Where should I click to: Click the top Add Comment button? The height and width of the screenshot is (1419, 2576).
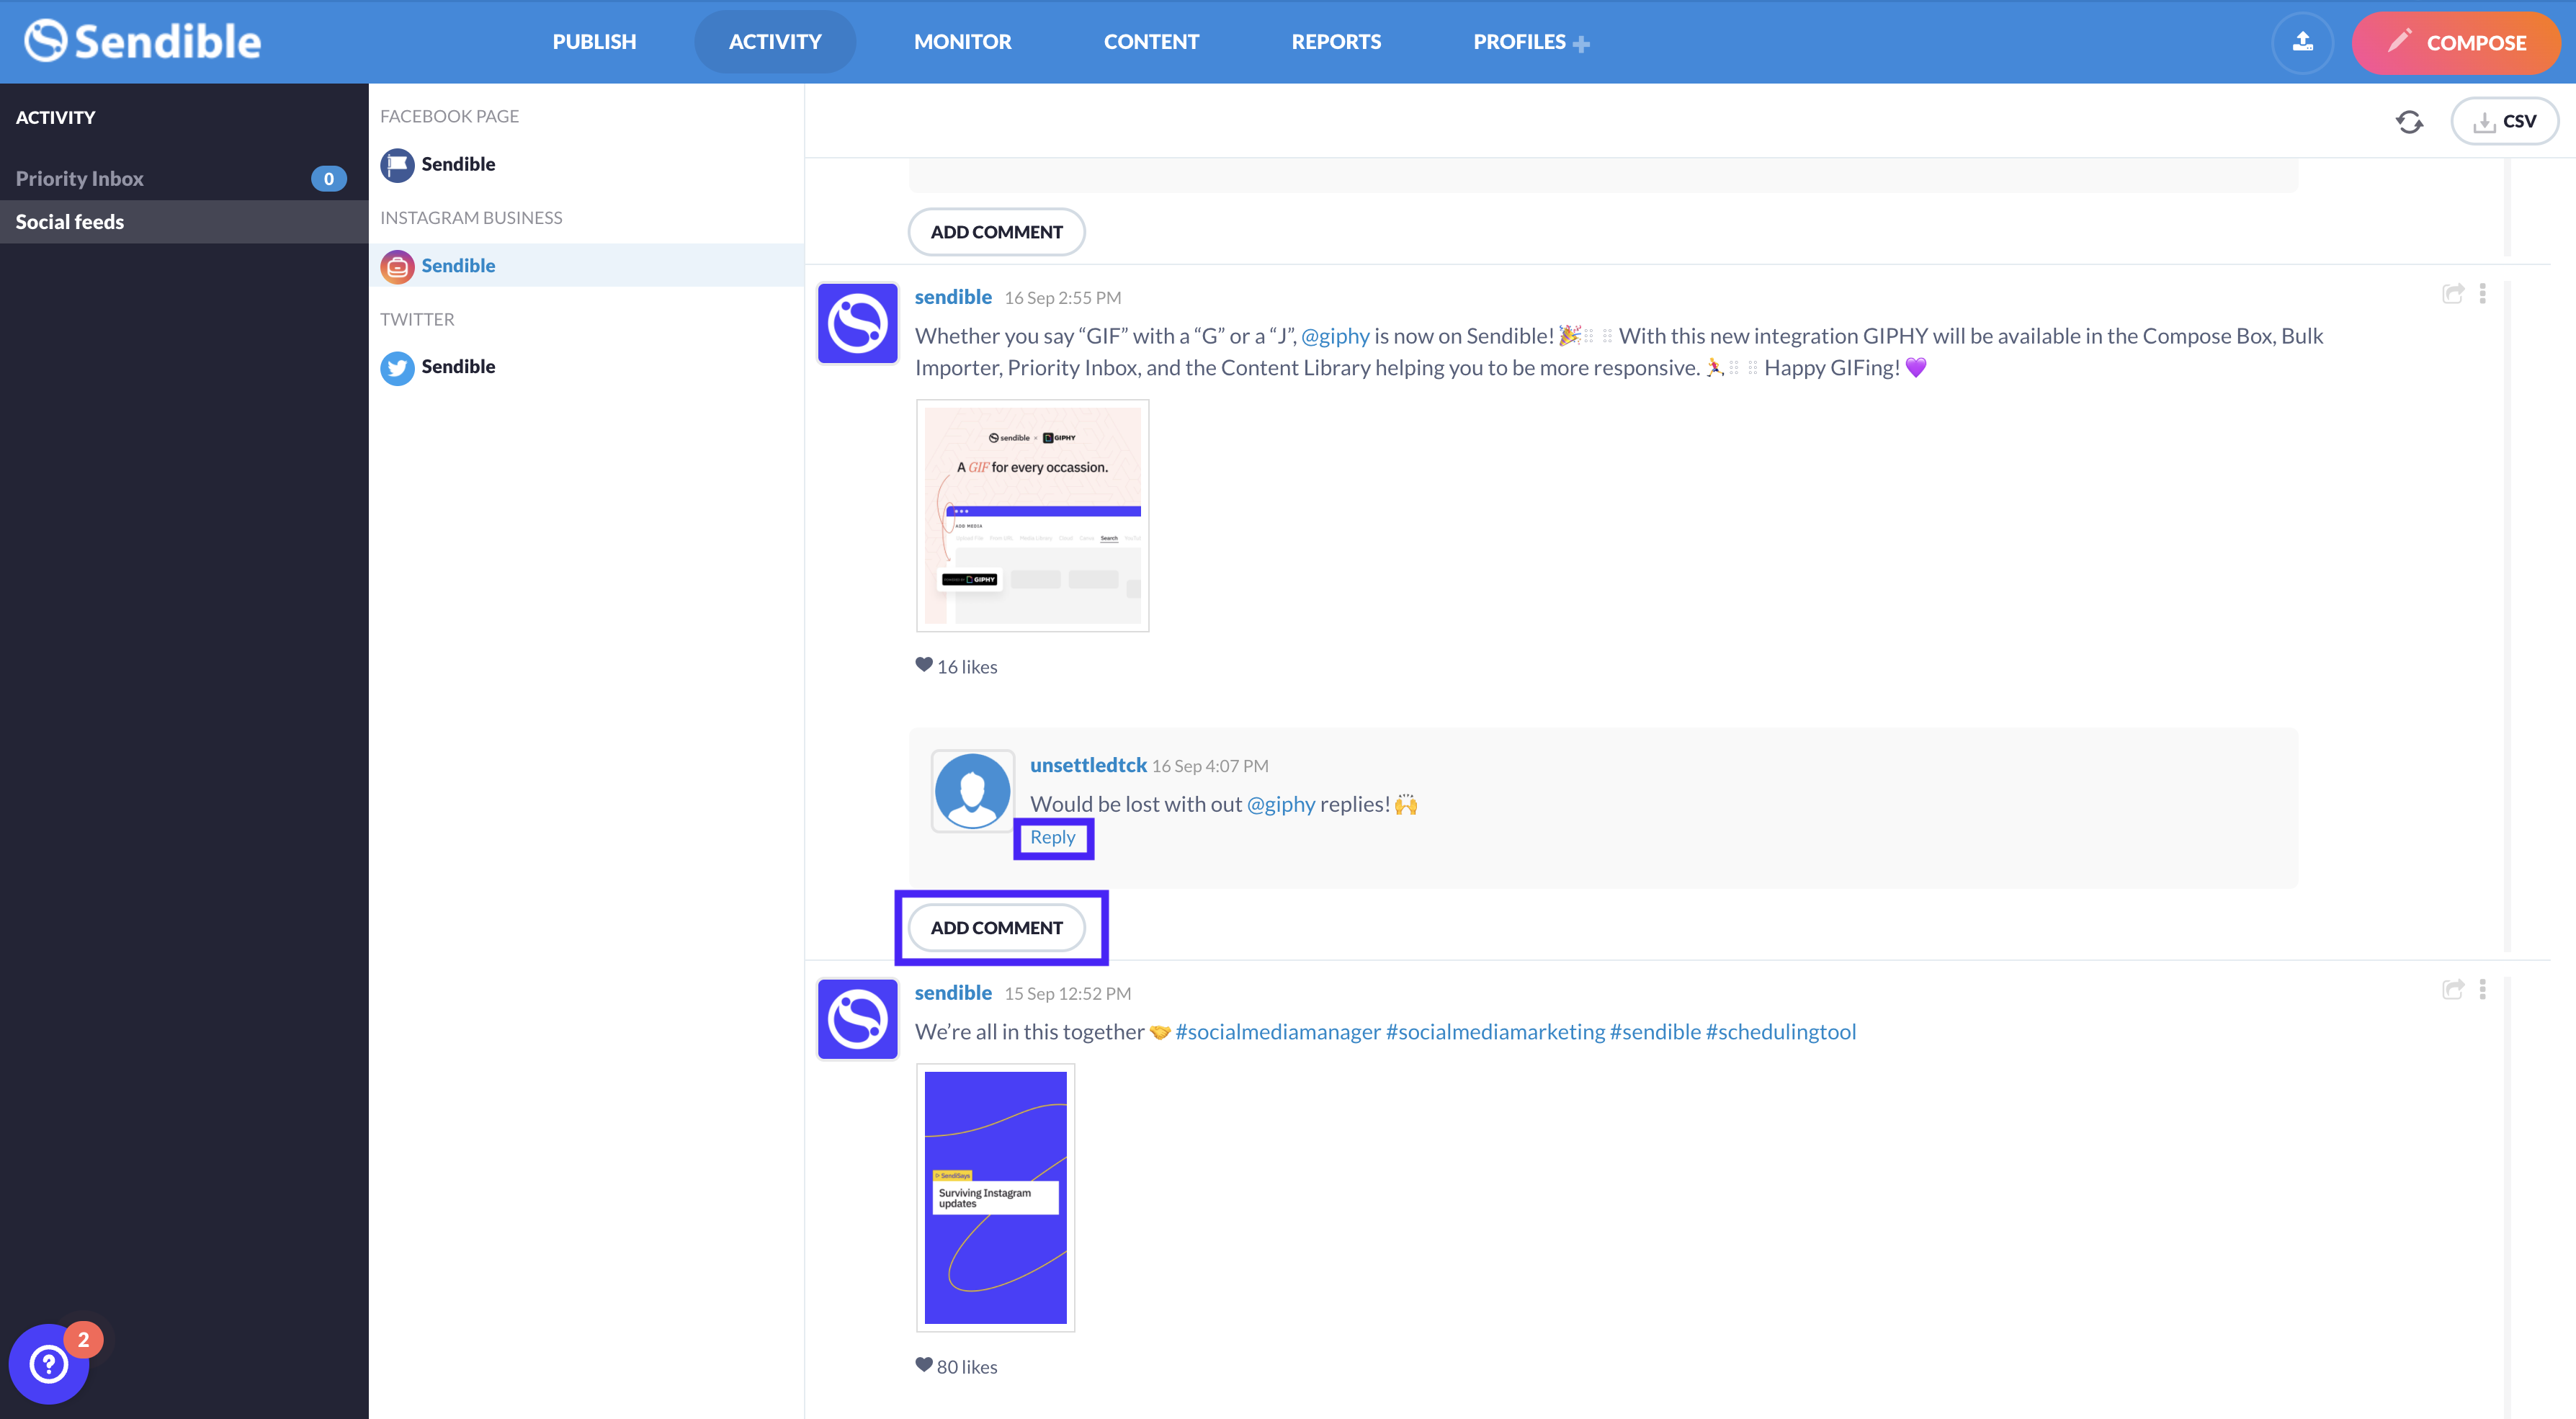click(x=996, y=232)
